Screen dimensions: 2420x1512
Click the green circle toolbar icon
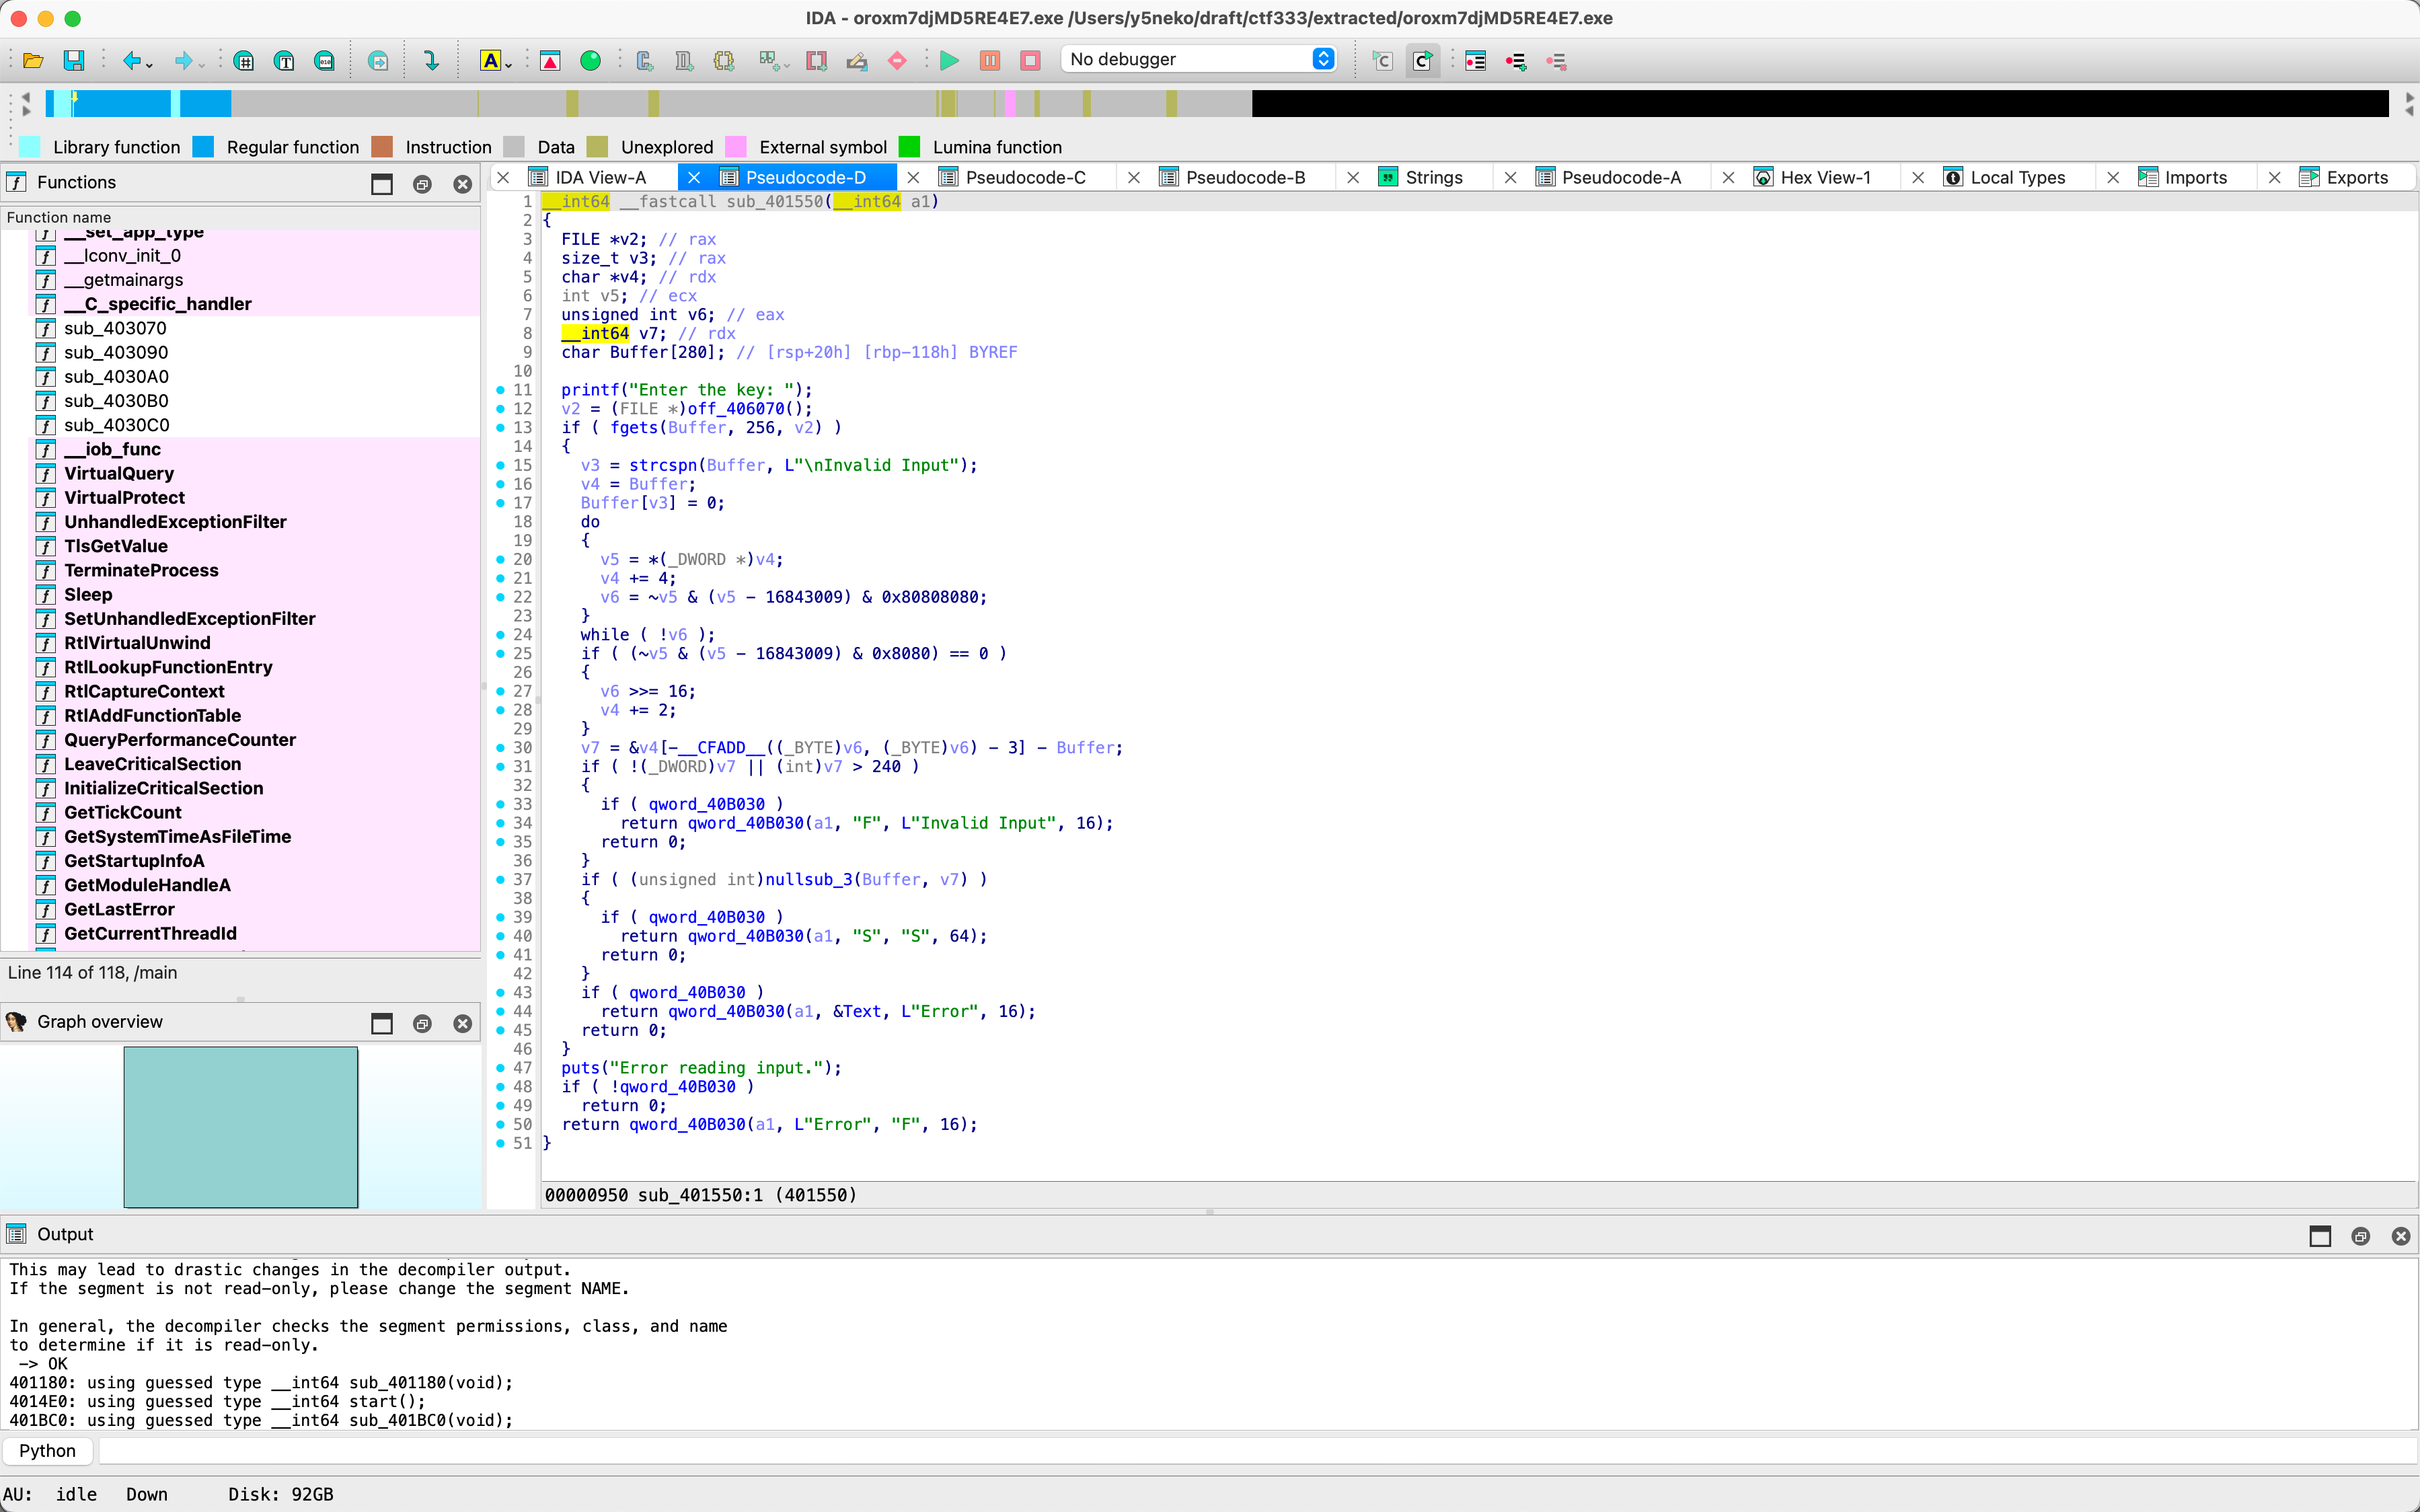pyautogui.click(x=591, y=61)
